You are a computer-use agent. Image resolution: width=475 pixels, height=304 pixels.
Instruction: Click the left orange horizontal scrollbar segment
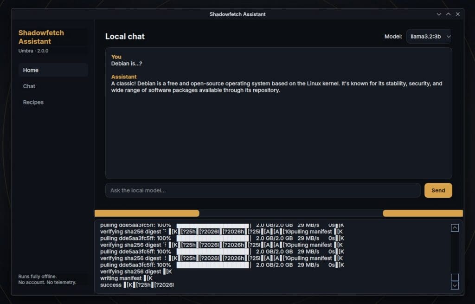tap(147, 213)
